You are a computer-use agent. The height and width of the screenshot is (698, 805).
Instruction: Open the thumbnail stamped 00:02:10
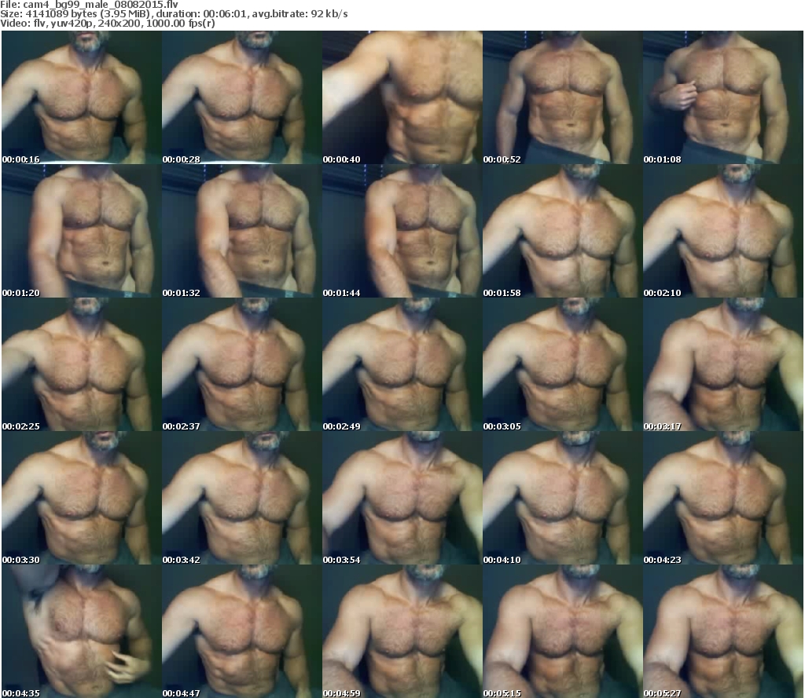coord(723,231)
